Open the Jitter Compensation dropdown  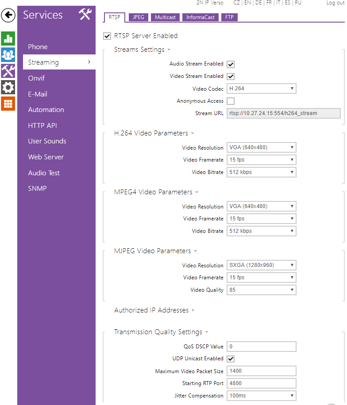coord(261,396)
